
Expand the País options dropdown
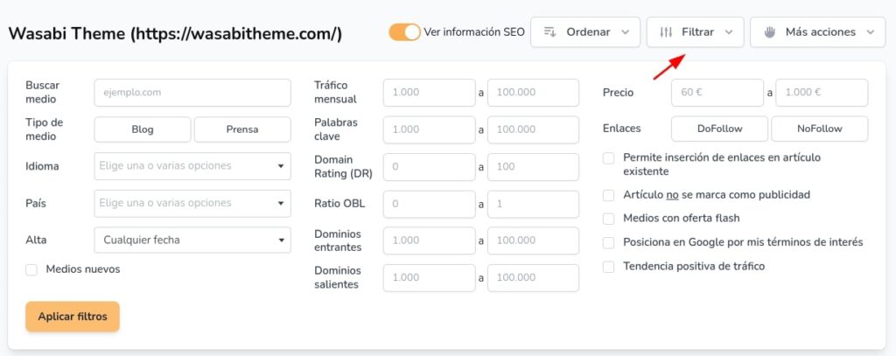pyautogui.click(x=192, y=204)
